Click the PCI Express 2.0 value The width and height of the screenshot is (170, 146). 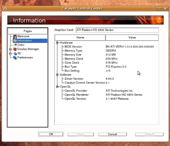coord(116,67)
